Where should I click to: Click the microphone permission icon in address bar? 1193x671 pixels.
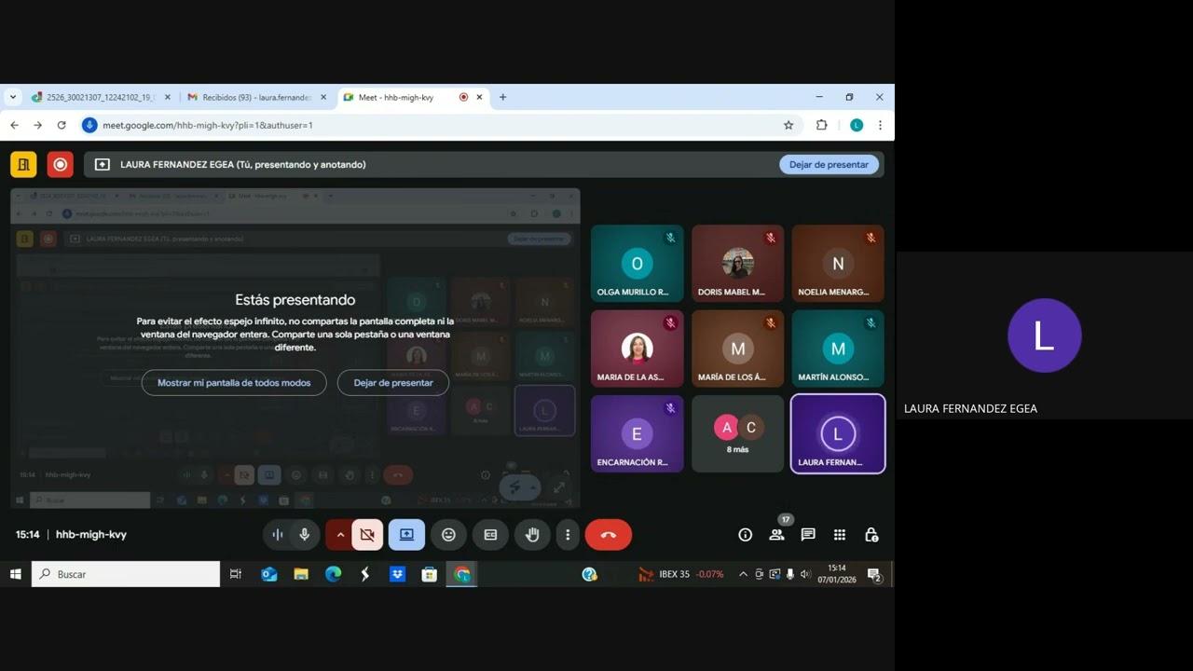pos(89,125)
